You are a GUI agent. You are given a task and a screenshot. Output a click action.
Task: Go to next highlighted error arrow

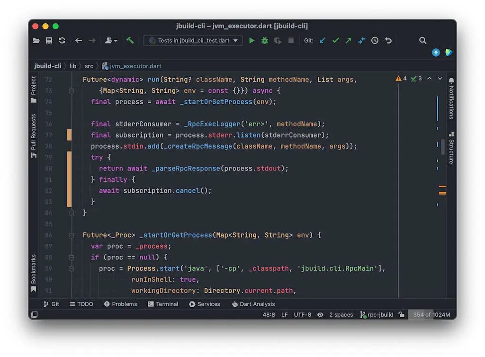pyautogui.click(x=440, y=79)
